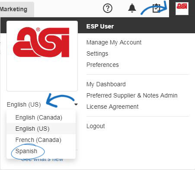Image resolution: width=195 pixels, height=170 pixels.
Task: Open Preferred Supplier & Notes Admin
Action: (x=132, y=95)
